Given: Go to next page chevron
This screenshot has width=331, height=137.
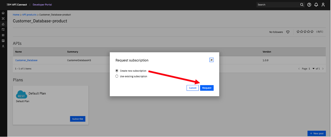Looking at the screenshot, I should click(323, 69).
